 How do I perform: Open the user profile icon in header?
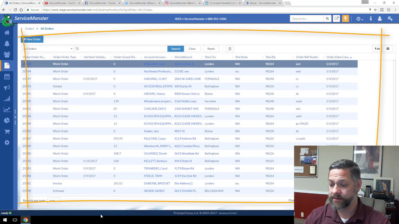click(x=380, y=19)
